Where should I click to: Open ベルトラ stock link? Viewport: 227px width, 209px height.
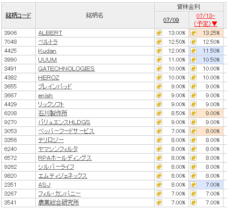(48, 42)
